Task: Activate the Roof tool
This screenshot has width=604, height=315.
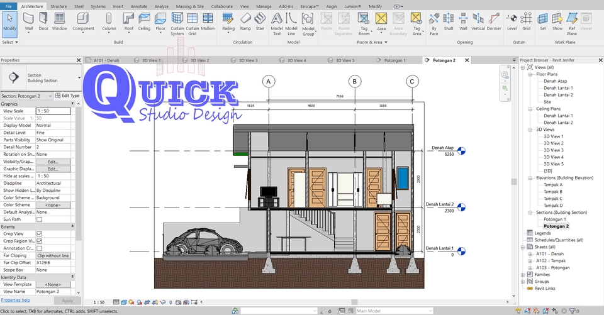Action: [x=128, y=23]
